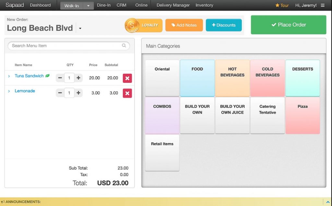Select the BUILD YOUR OWN JUICE tile
The image size is (332, 206).
(232, 115)
